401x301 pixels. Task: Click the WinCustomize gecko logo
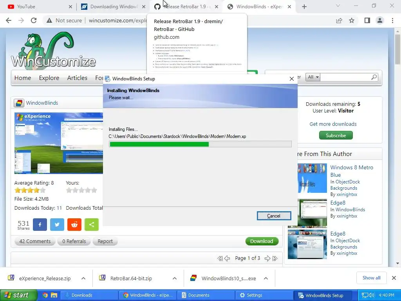tap(53, 51)
